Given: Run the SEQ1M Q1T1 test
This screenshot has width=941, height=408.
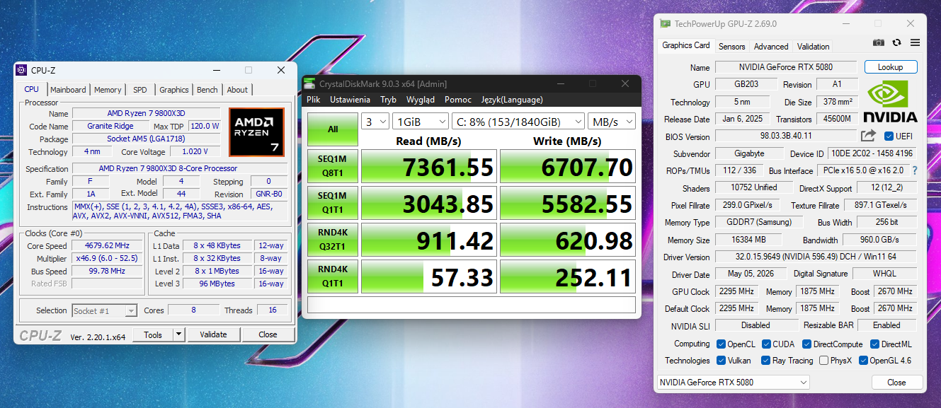Looking at the screenshot, I should pos(333,204).
